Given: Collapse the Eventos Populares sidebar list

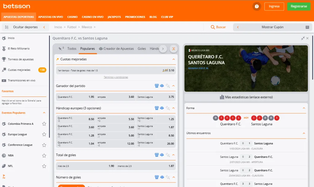Looking at the screenshot, I should pos(44,113).
